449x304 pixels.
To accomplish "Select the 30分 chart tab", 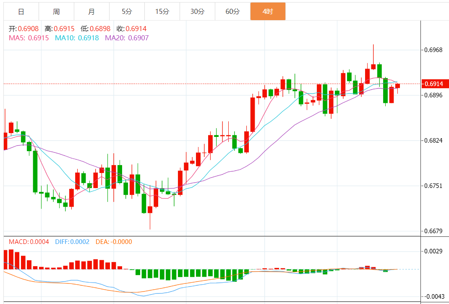I will 197,11.
